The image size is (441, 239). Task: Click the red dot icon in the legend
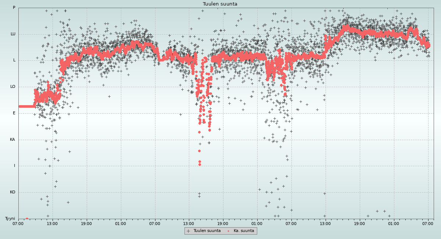pyautogui.click(x=229, y=231)
